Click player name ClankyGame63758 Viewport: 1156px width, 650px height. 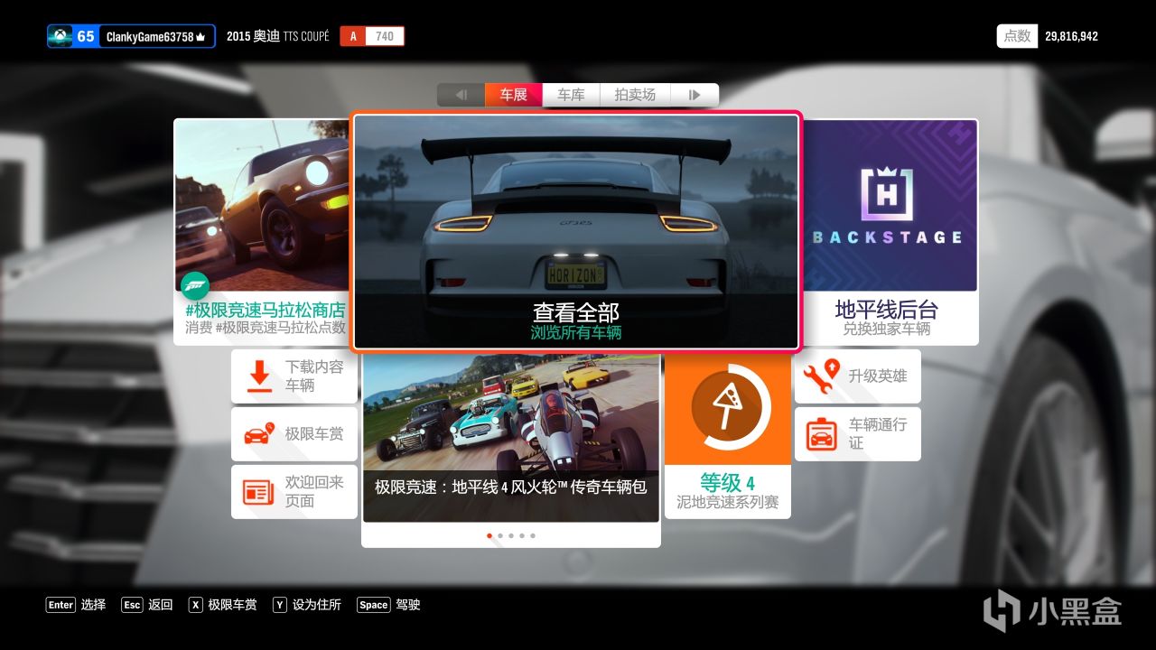150,37
